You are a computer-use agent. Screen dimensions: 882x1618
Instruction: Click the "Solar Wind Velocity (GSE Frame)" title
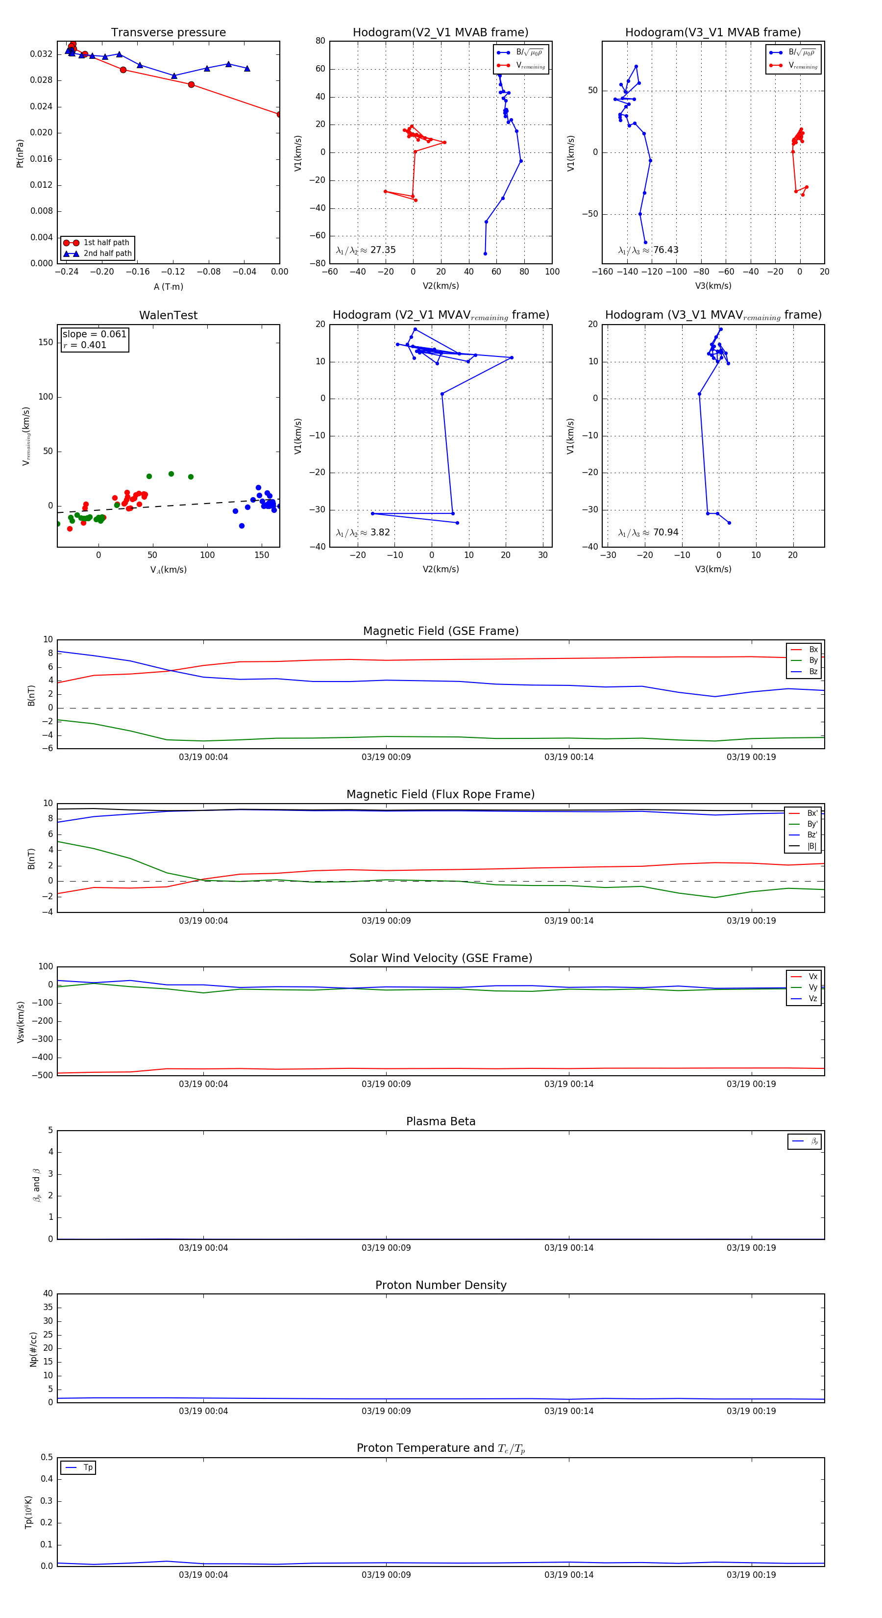pos(441,958)
